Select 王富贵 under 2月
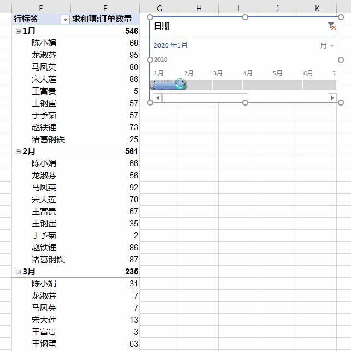Viewport: 351px width, 351px height. click(44, 212)
